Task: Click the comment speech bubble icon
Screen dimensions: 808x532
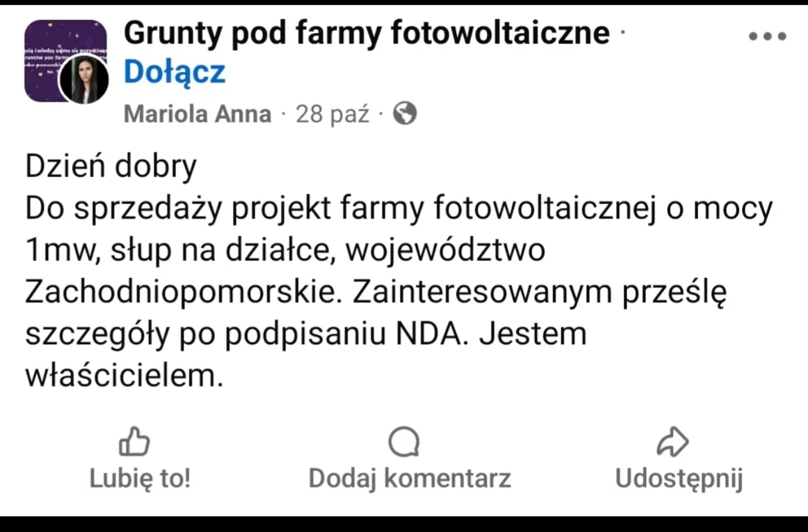Action: point(404,442)
